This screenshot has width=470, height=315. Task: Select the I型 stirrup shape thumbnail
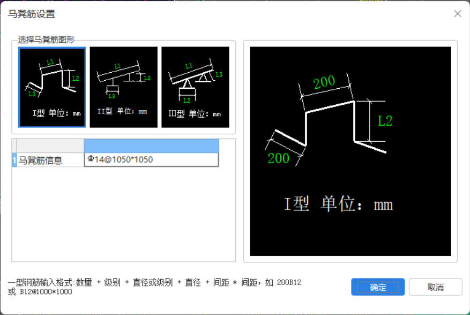[x=52, y=87]
